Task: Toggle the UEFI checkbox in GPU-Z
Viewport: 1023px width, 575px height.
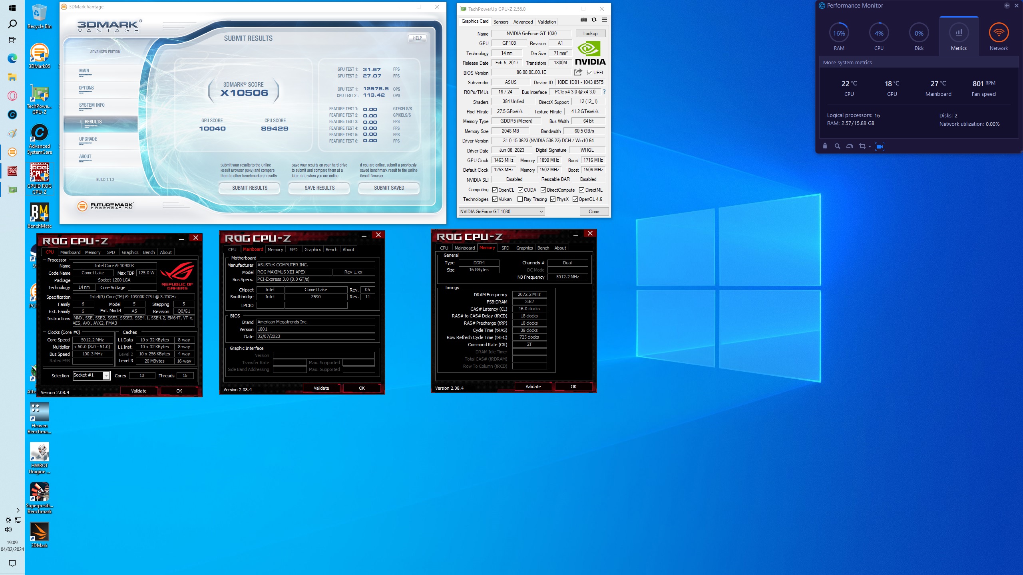Action: click(589, 73)
